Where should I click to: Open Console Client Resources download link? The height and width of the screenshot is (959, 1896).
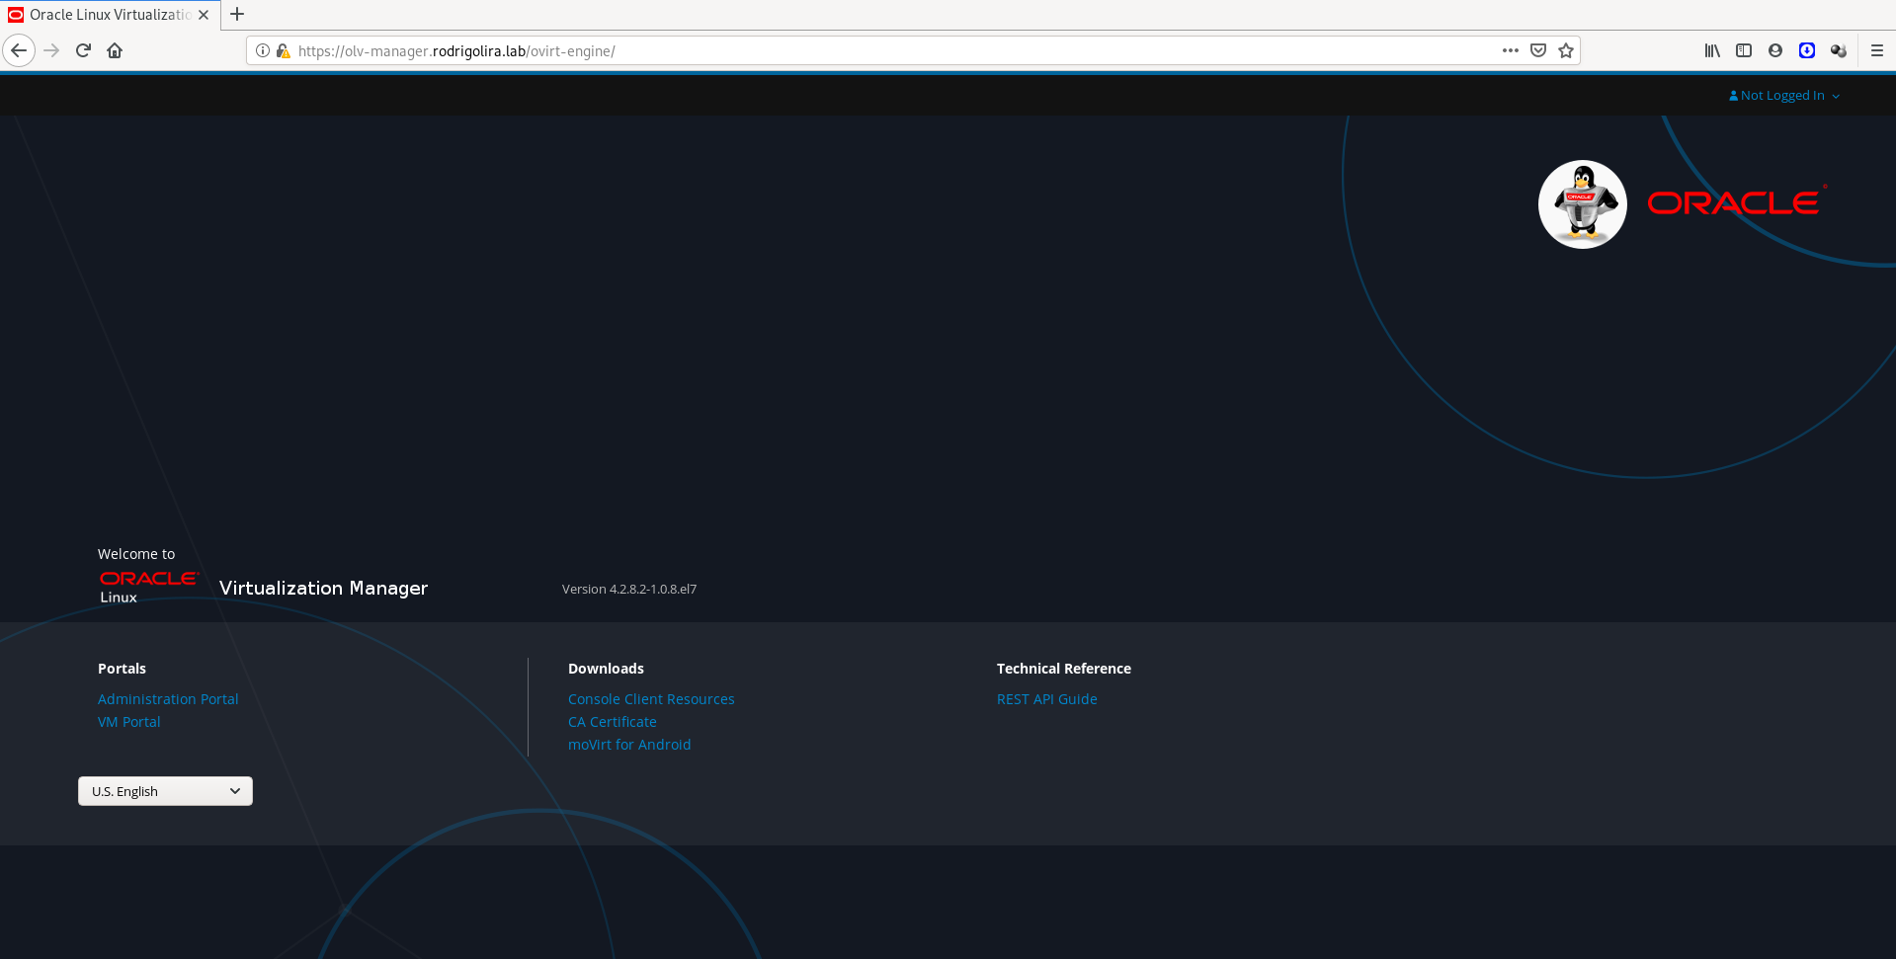click(x=651, y=699)
